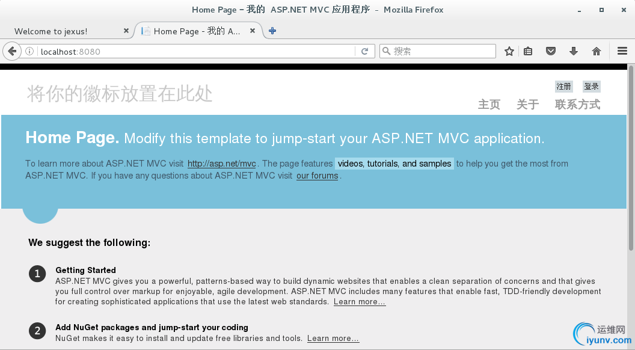Click the 注册 register link
Image resolution: width=635 pixels, height=350 pixels.
click(563, 86)
